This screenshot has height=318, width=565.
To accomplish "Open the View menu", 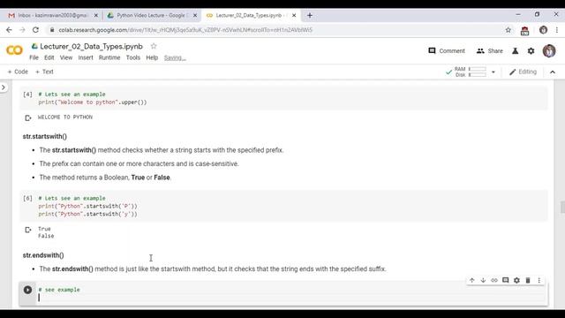I will (x=66, y=57).
